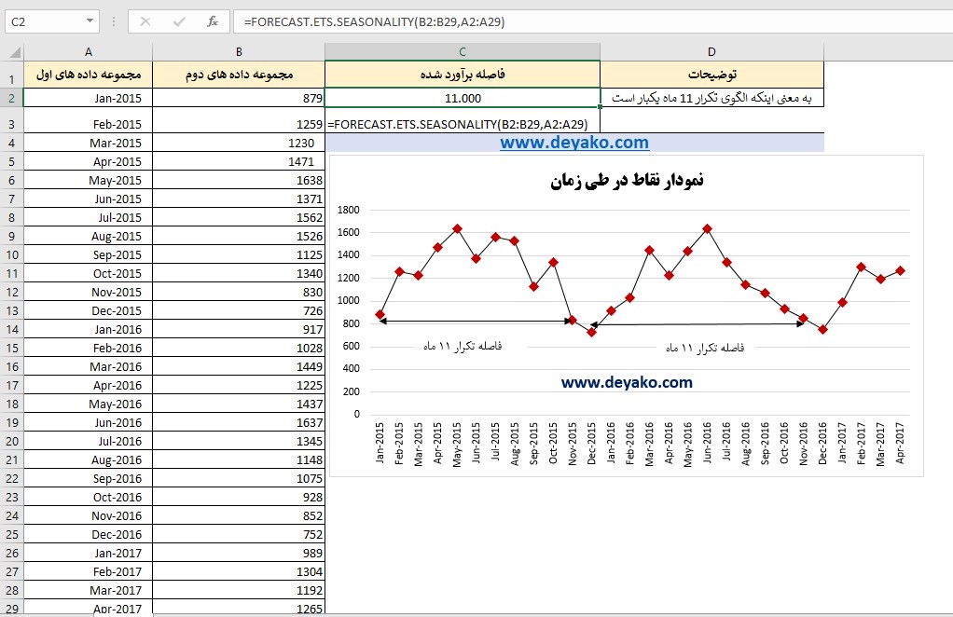Select cell Oct-2016
The height and width of the screenshot is (617, 953).
[x=89, y=498]
